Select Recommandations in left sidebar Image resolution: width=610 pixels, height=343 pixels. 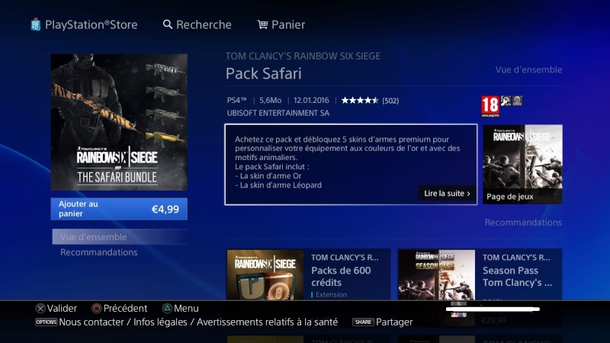coord(99,252)
